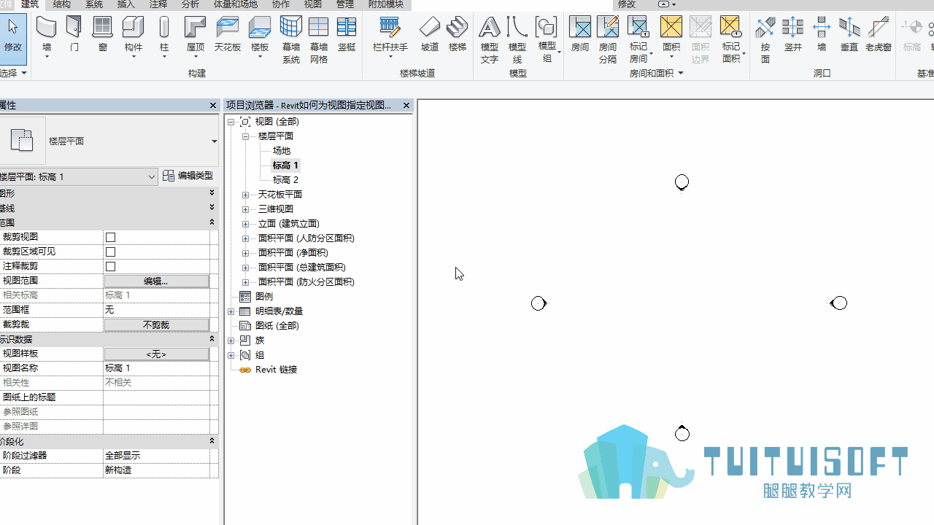Viewport: 934px width, 525px height.
Task: Select the 窗 (Window) tool icon
Action: tap(102, 27)
